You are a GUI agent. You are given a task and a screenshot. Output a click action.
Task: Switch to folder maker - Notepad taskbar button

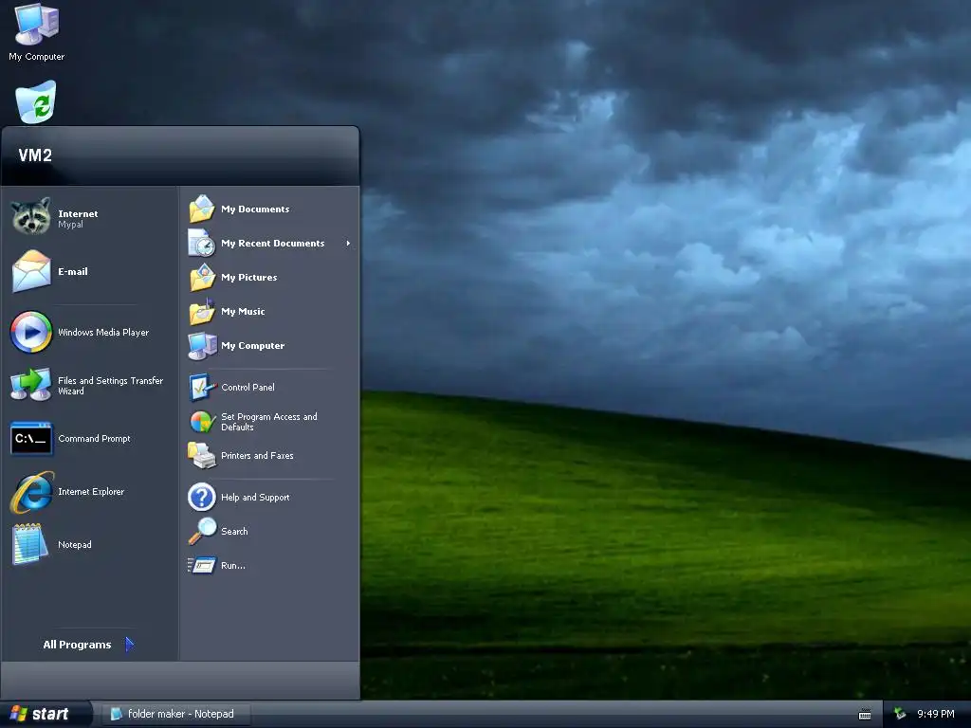175,715
